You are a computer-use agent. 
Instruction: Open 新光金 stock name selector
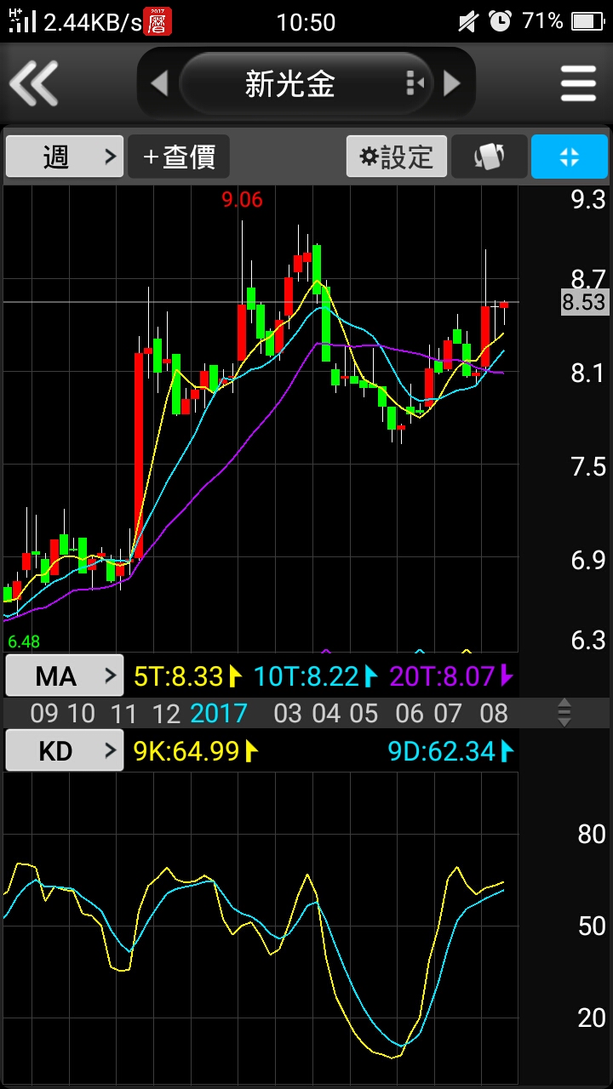coord(290,83)
